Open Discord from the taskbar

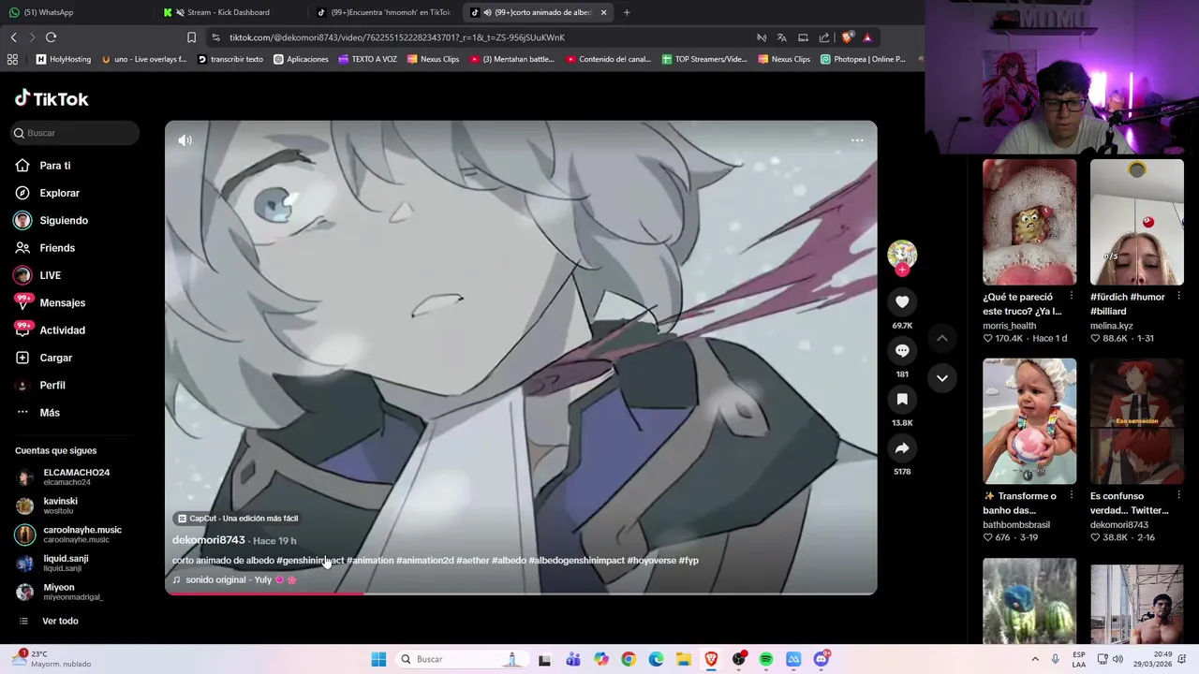pos(822,659)
